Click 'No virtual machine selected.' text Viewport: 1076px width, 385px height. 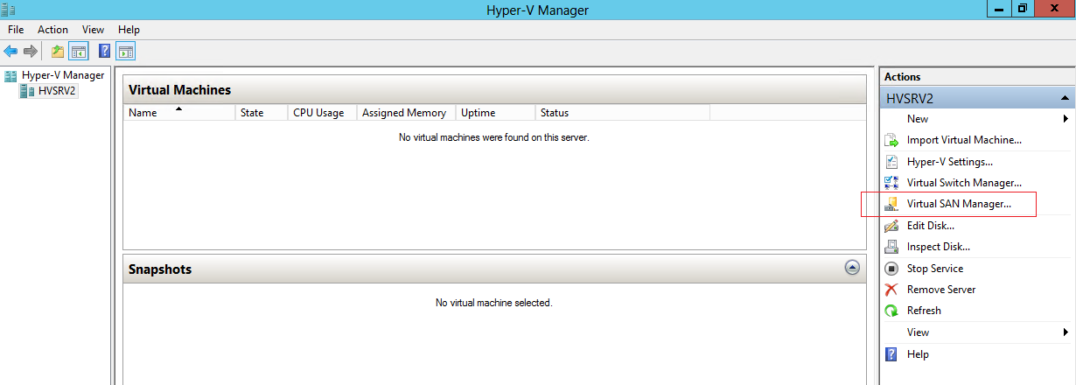coord(494,303)
